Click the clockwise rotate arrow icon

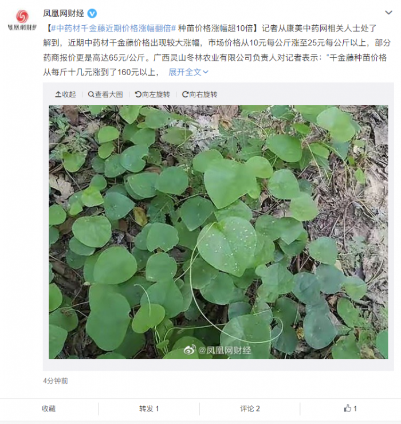point(185,95)
